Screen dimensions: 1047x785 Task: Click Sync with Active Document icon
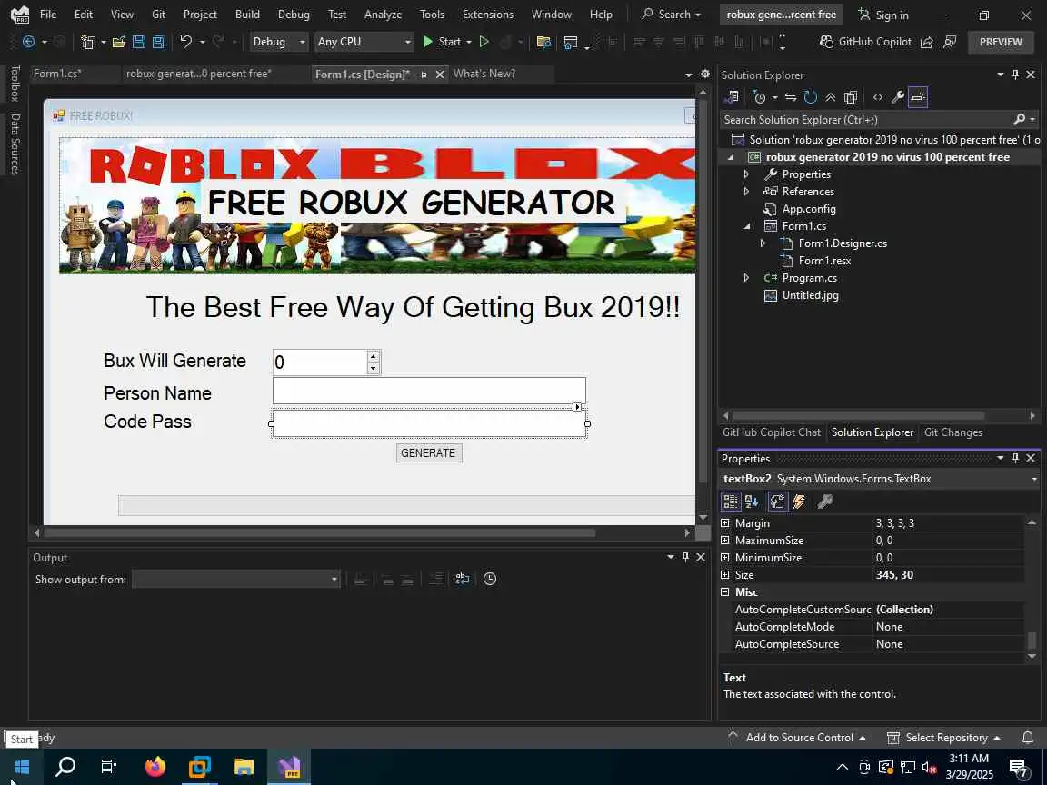click(791, 97)
